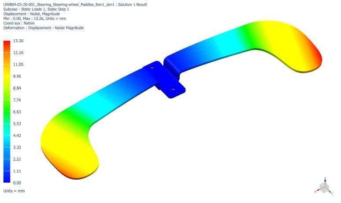Screen dimensions: 341x203
Task: Click the 'Units = mm' label below the legend
Action: (14, 191)
